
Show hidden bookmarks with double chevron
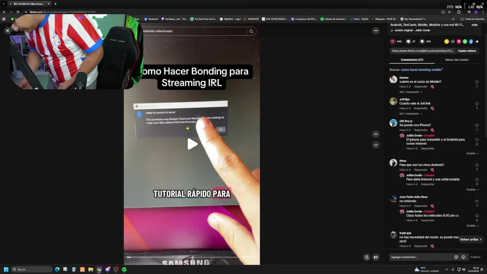point(453,19)
